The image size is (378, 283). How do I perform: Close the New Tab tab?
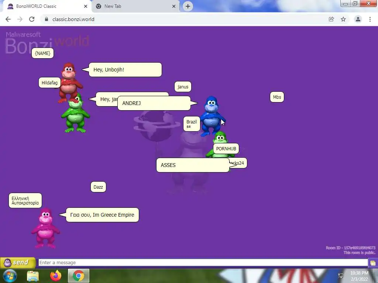[x=174, y=6]
